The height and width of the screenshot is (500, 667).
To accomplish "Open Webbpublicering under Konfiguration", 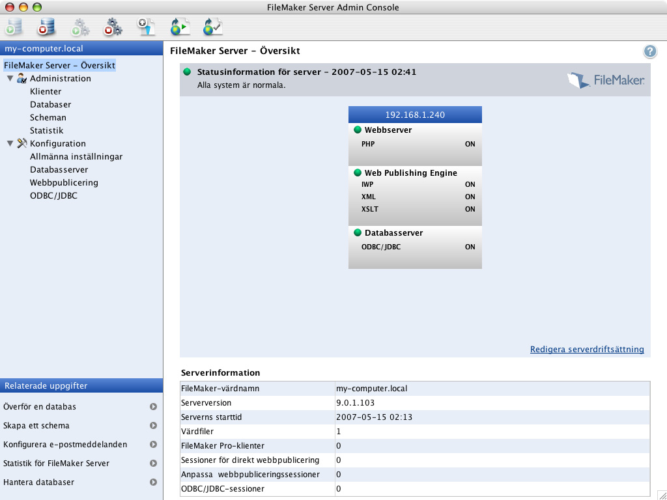I will click(x=64, y=183).
